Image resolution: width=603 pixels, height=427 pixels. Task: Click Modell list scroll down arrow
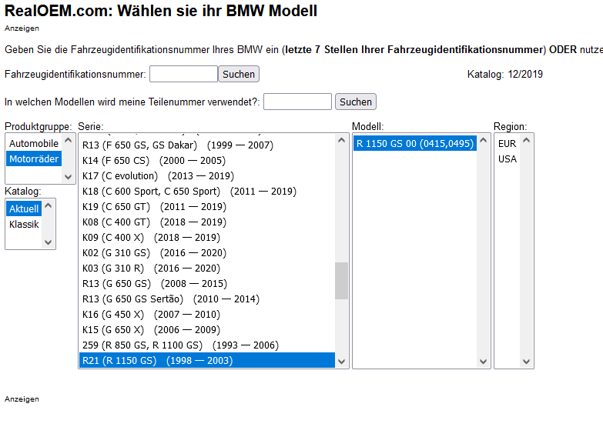484,362
